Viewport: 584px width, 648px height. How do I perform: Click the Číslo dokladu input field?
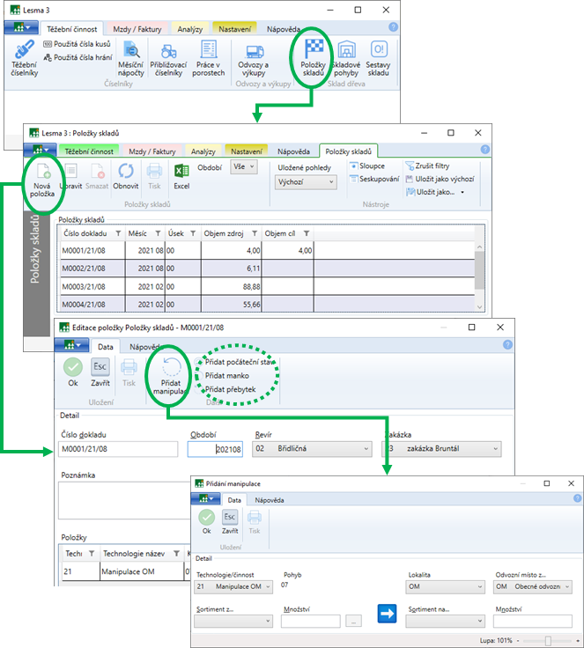click(x=118, y=449)
